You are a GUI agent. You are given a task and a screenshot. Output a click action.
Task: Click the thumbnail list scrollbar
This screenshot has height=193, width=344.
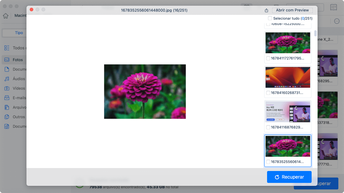pos(315,33)
